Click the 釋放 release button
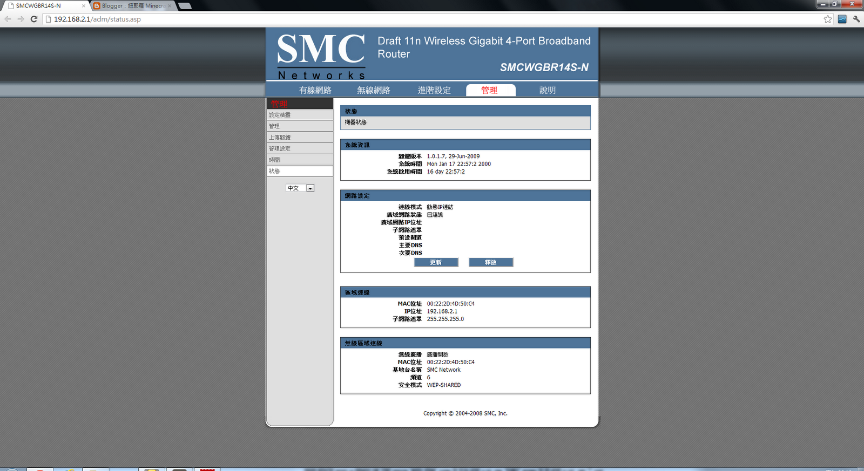864x471 pixels. (491, 262)
